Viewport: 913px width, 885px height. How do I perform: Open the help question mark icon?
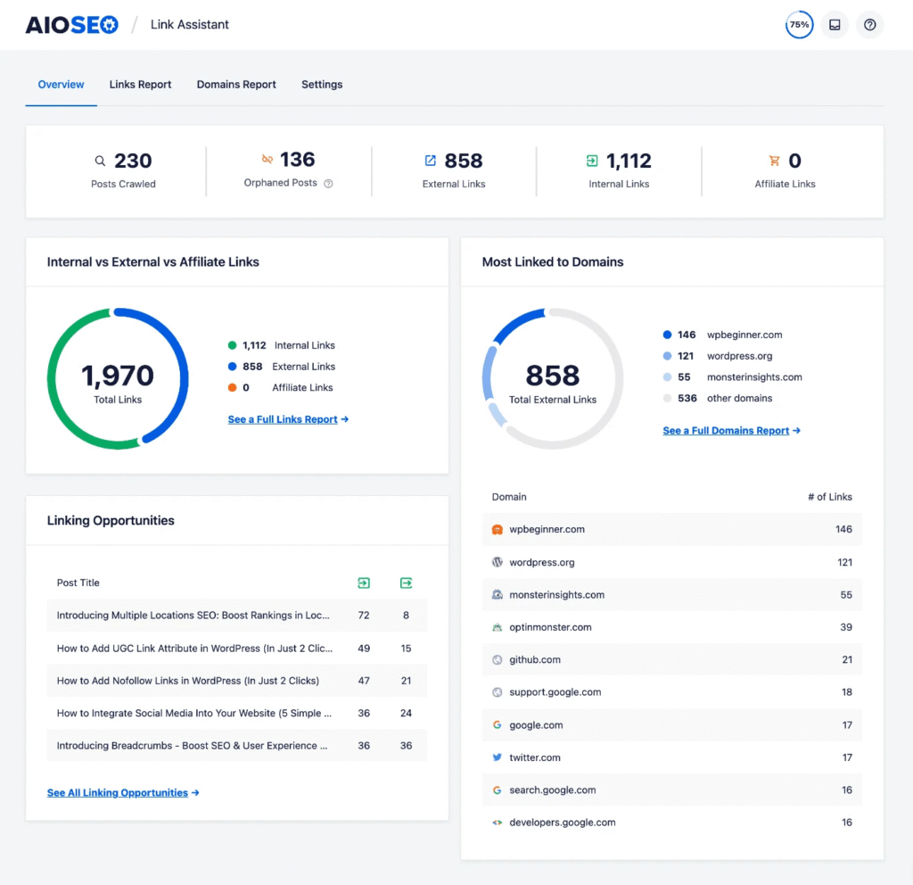point(870,24)
